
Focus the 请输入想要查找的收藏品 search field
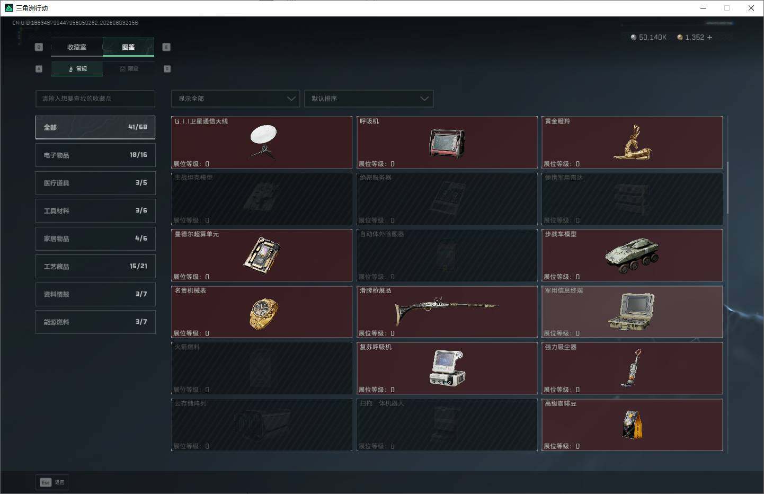(x=95, y=99)
